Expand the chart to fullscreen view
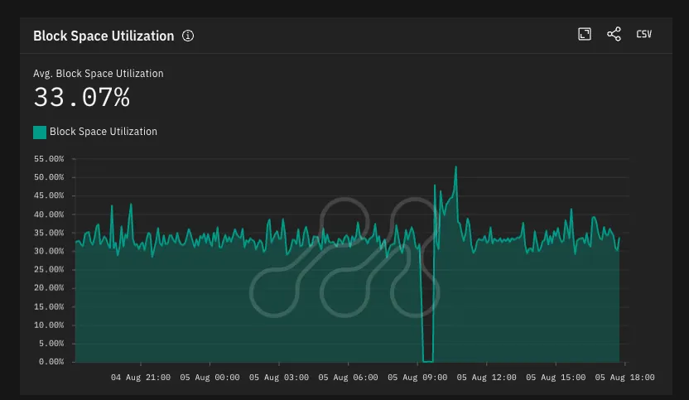Screen dimensions: 689x400 [585, 34]
